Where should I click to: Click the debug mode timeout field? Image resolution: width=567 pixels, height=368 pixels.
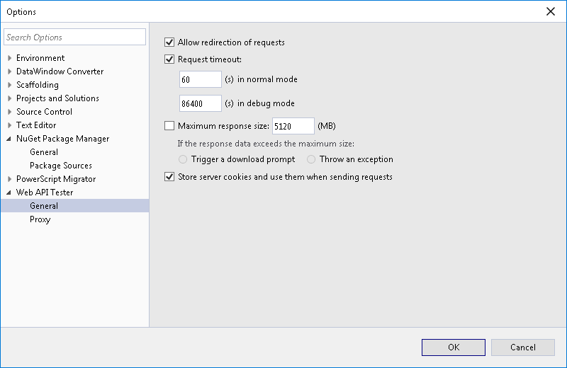[x=201, y=103]
